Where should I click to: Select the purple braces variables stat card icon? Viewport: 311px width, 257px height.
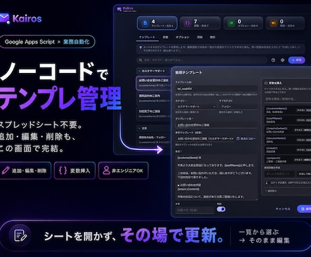pos(187,23)
